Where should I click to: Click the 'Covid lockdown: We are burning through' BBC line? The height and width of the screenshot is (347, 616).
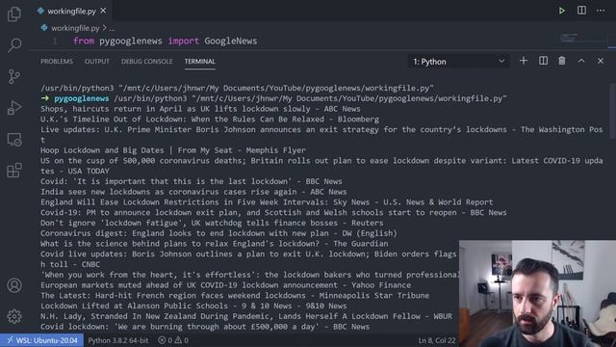(205, 327)
